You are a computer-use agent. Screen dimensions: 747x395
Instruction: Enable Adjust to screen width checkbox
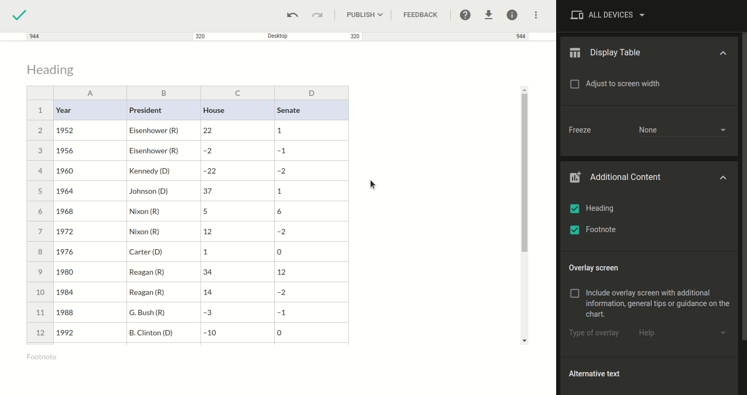575,84
